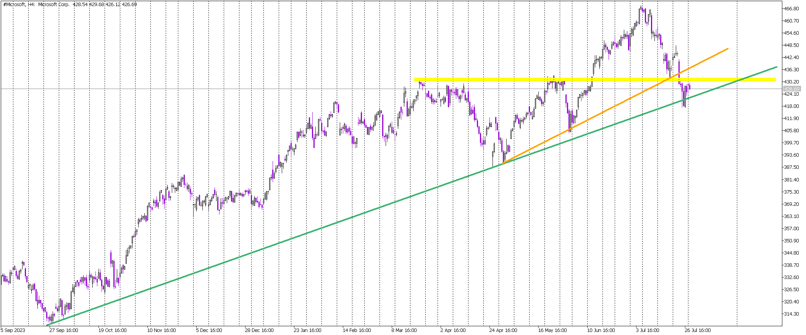
Task: Click the 332.60 price axis label
Action: pyautogui.click(x=791, y=277)
